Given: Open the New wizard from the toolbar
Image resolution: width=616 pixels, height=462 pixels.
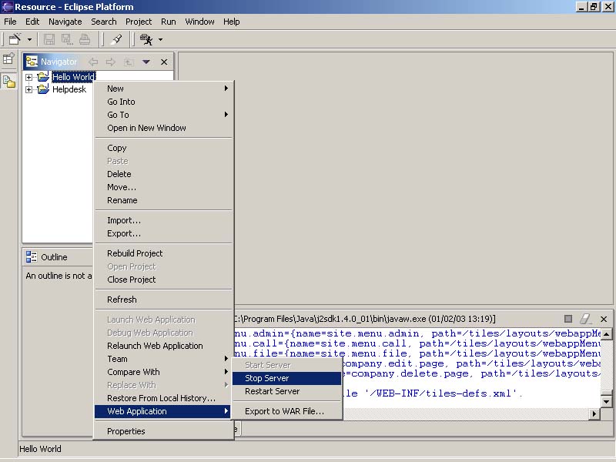Looking at the screenshot, I should click(x=15, y=39).
